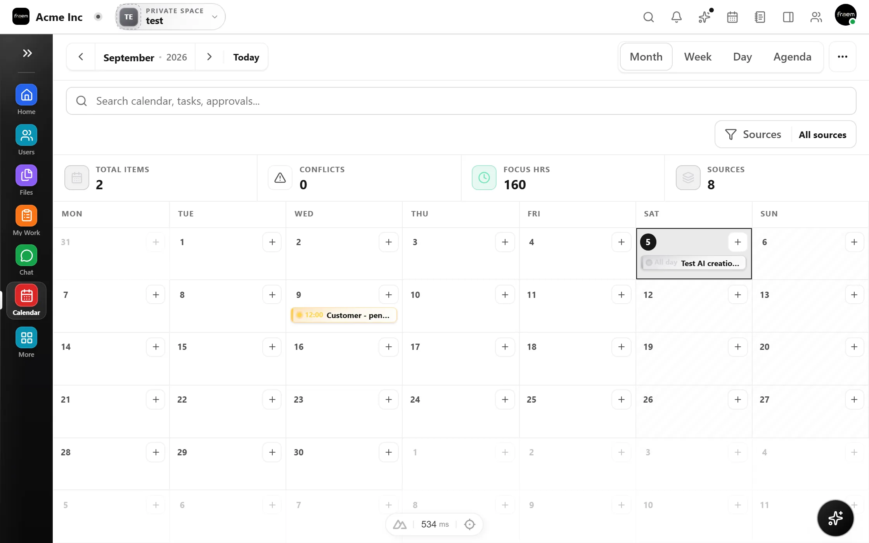Open the private space 'test' switcher dropdown
Image resolution: width=869 pixels, height=543 pixels.
pos(170,17)
